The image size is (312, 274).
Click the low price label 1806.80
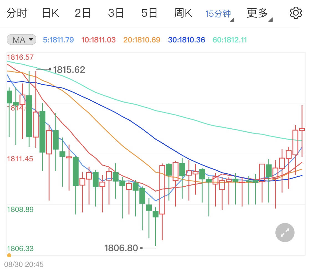121,248
